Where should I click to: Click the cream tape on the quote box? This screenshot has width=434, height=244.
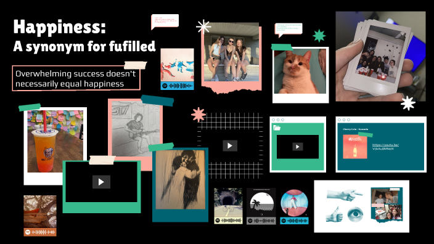click(x=136, y=65)
